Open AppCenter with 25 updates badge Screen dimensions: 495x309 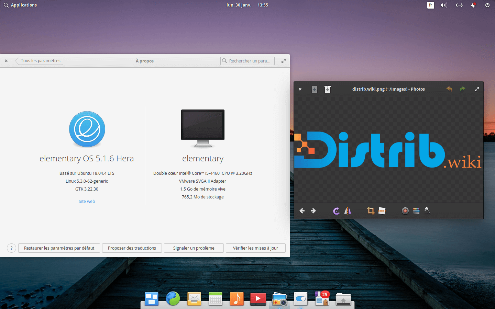click(x=322, y=298)
